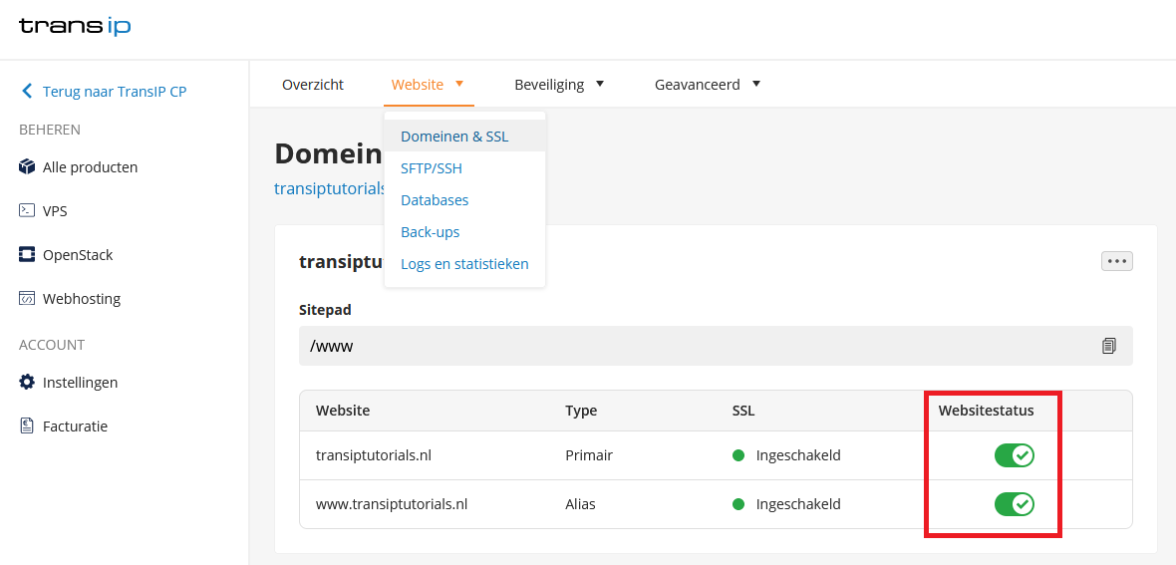The image size is (1176, 565).
Task: Select the Beveiliging tab label
Action: [x=549, y=85]
